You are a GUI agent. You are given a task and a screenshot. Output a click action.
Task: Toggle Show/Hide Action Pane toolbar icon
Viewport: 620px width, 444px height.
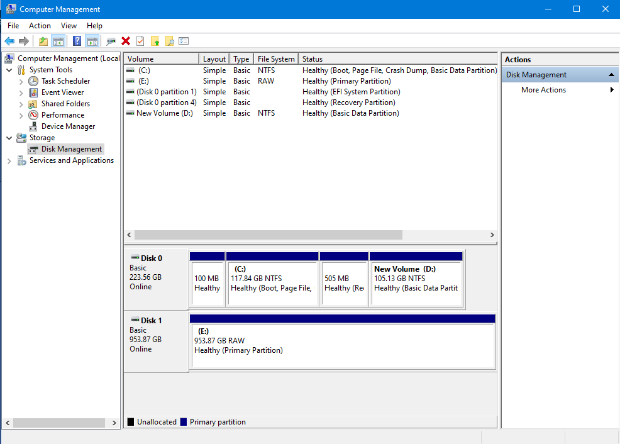click(92, 41)
